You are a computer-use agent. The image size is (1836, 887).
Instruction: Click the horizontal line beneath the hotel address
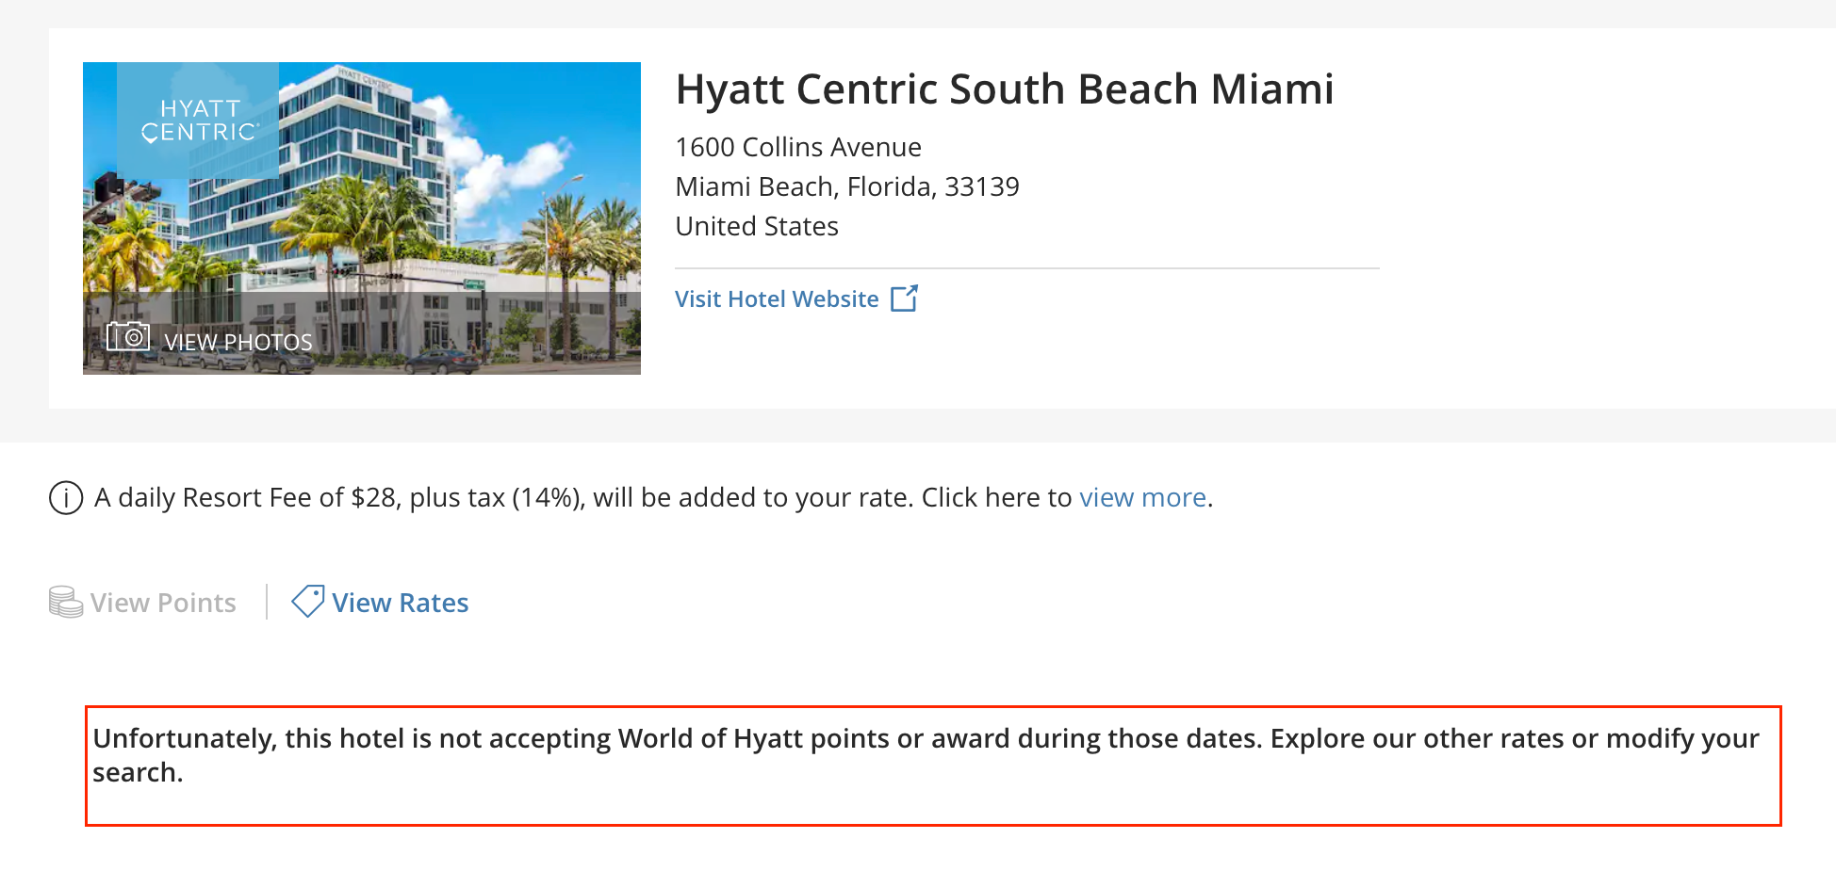[1027, 268]
